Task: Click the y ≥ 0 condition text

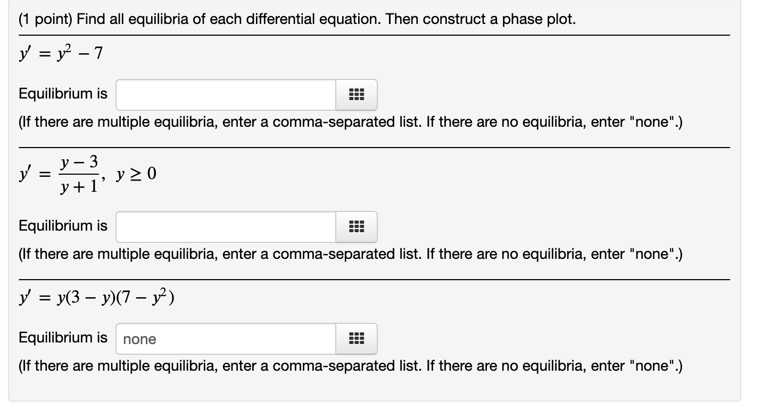Action: (x=138, y=174)
